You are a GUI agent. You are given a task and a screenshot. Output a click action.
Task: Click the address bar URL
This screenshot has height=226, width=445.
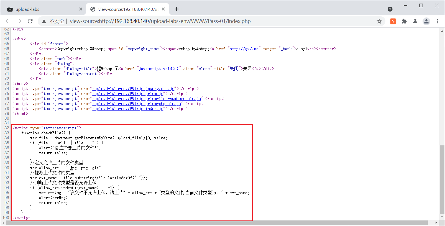(160, 21)
